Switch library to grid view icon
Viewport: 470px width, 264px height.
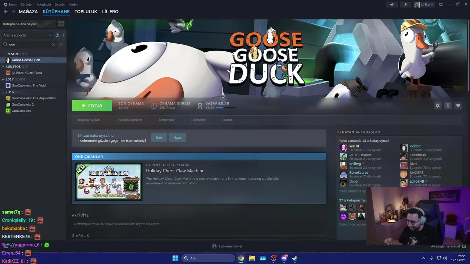pyautogui.click(x=61, y=24)
